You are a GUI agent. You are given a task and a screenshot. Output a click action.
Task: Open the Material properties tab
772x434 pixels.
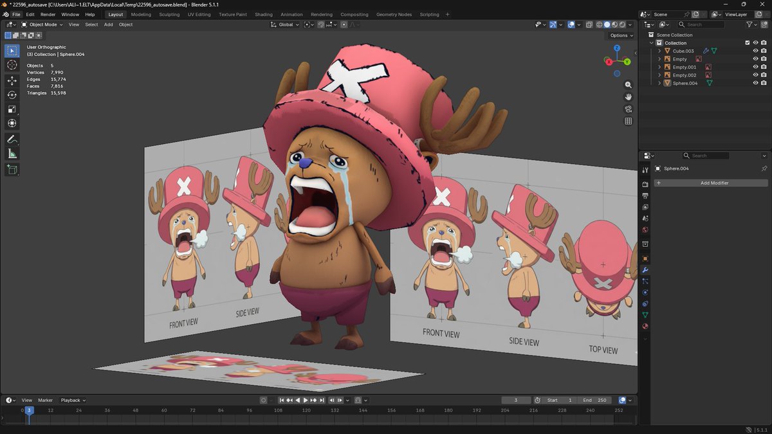645,327
